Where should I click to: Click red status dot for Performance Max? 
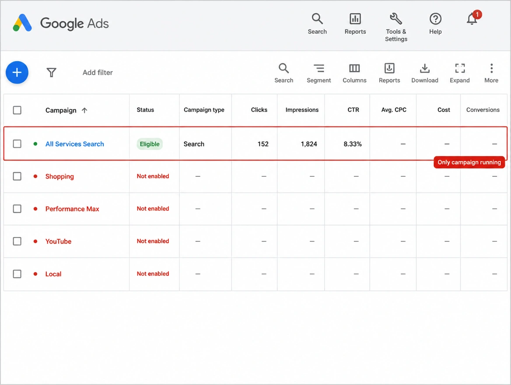point(35,209)
